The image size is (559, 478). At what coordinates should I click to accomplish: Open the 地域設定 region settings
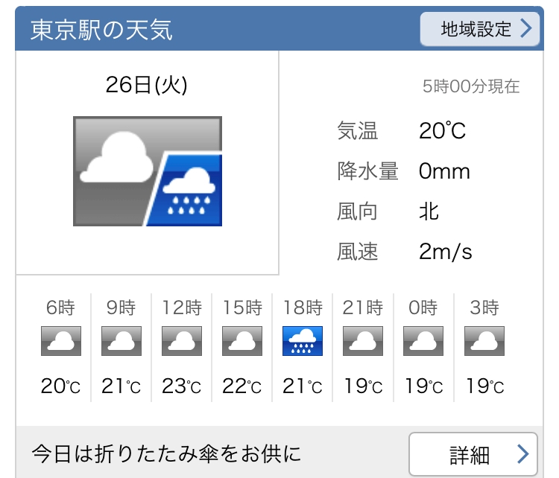479,29
